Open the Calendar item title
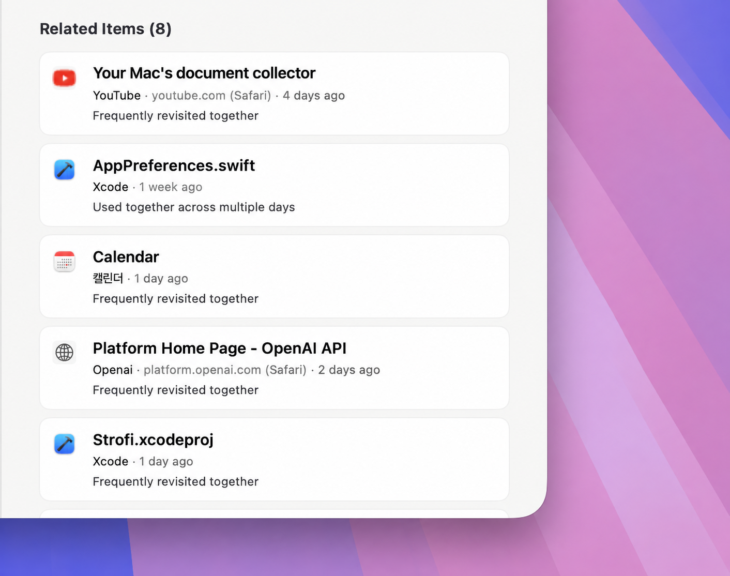The width and height of the screenshot is (730, 576). (126, 257)
